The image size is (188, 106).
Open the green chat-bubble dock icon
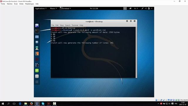coord(37,71)
